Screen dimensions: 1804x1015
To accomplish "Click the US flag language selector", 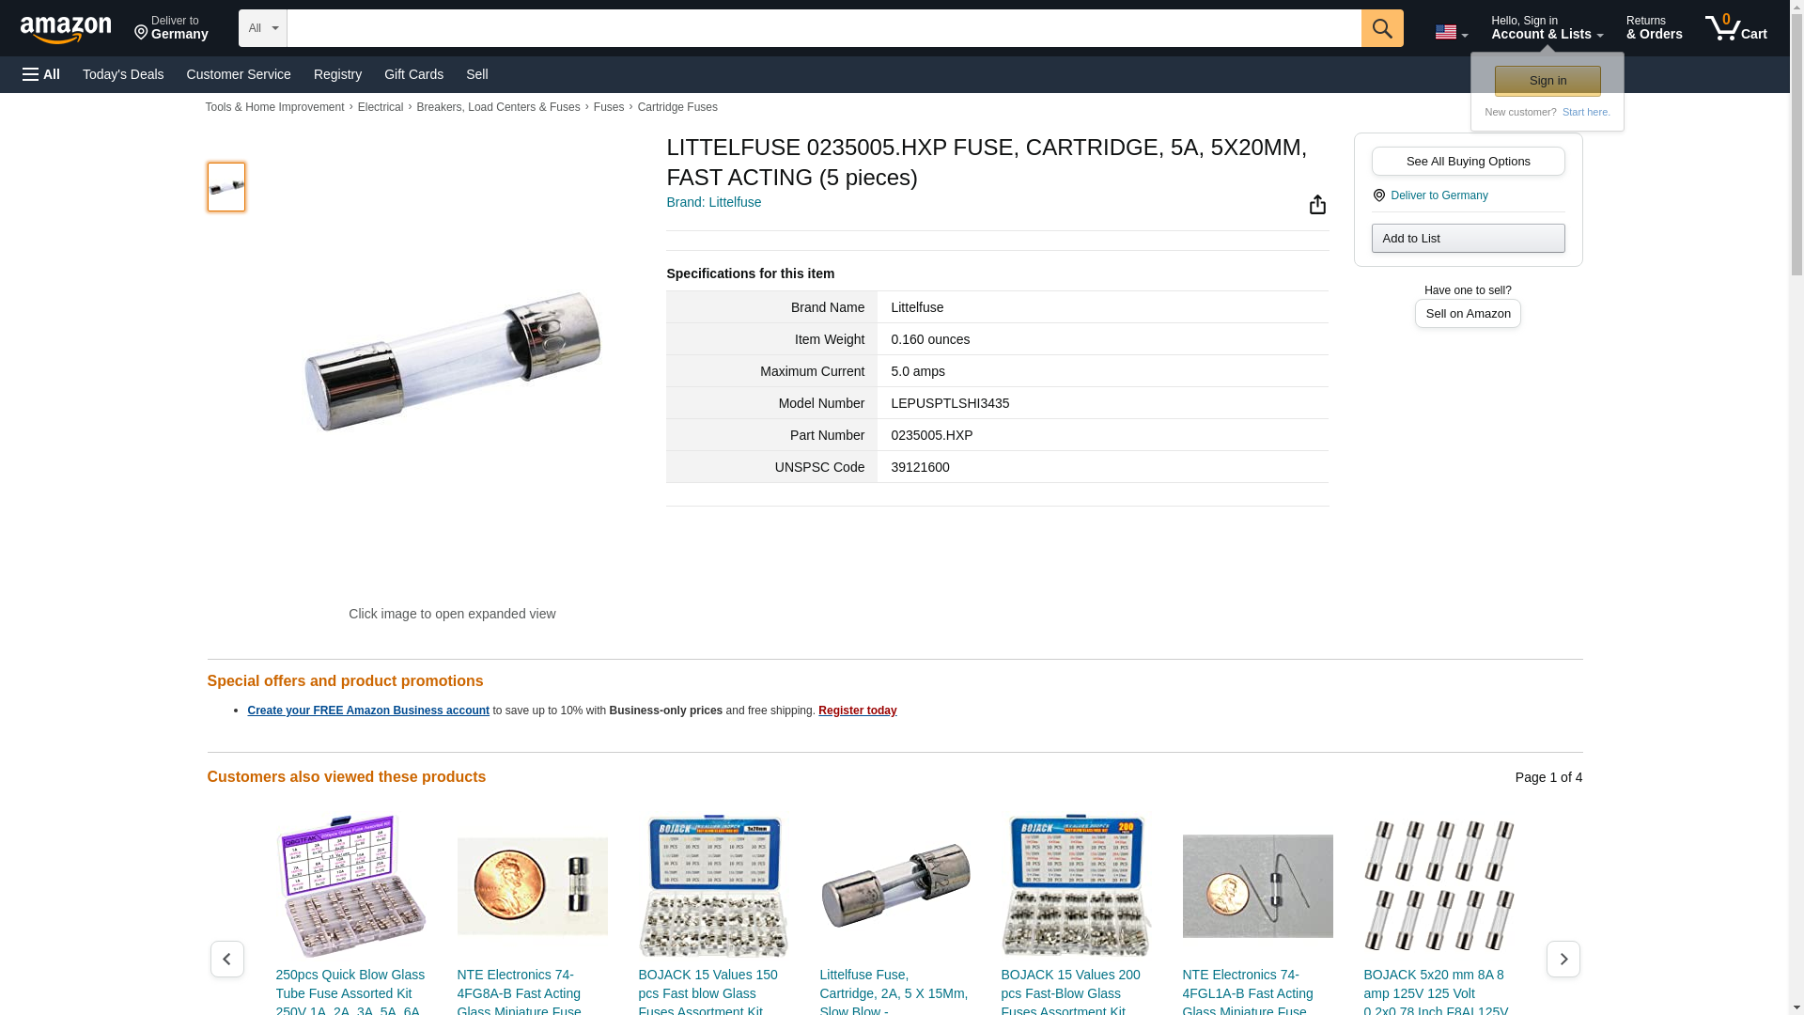I will pyautogui.click(x=1451, y=32).
